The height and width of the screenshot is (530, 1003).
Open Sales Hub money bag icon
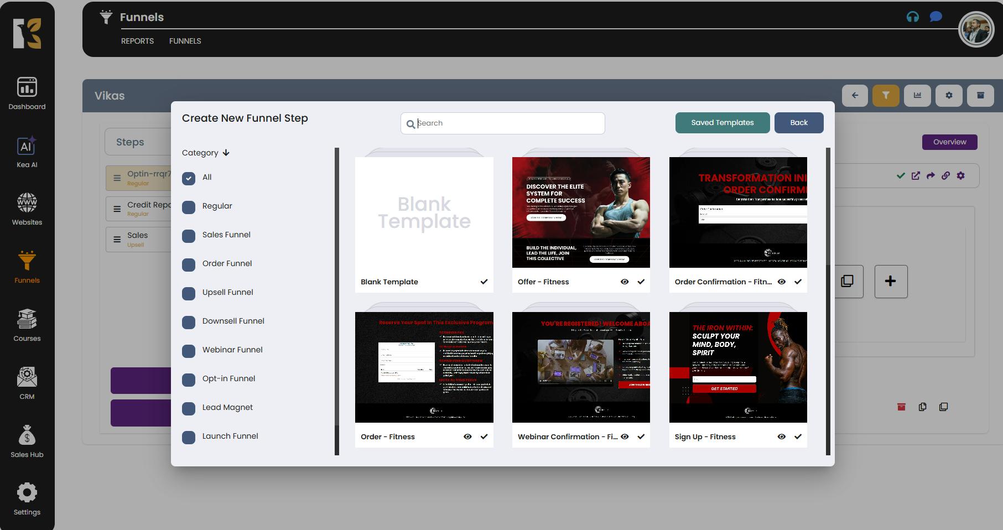coord(27,435)
